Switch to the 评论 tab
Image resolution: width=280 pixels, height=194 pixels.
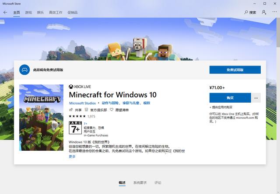[157, 183]
